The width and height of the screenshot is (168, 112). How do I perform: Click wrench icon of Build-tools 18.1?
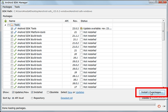coord(15,80)
